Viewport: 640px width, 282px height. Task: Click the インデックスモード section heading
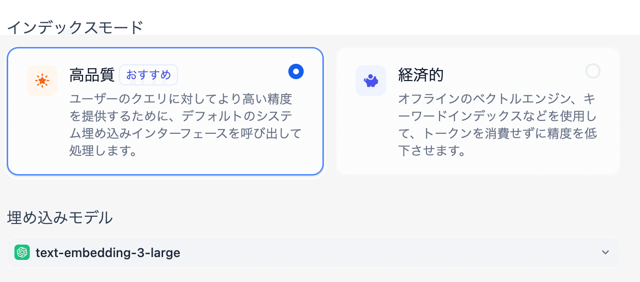click(x=75, y=27)
